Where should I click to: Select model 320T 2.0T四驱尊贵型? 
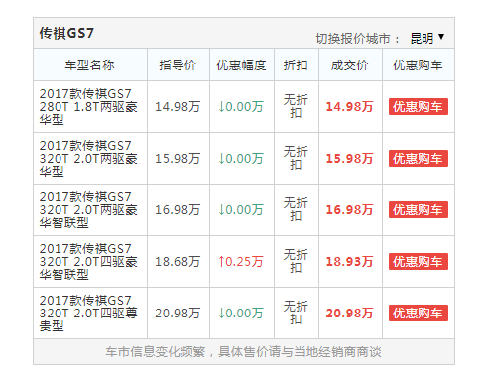point(88,313)
